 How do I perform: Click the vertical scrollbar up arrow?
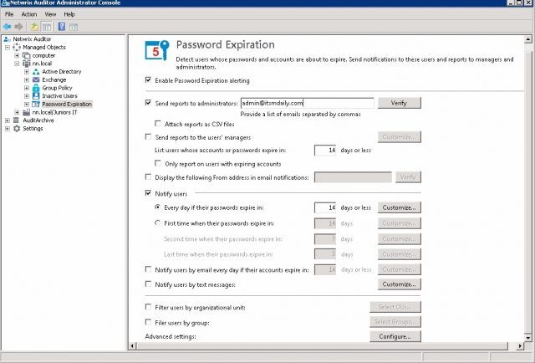[x=527, y=39]
